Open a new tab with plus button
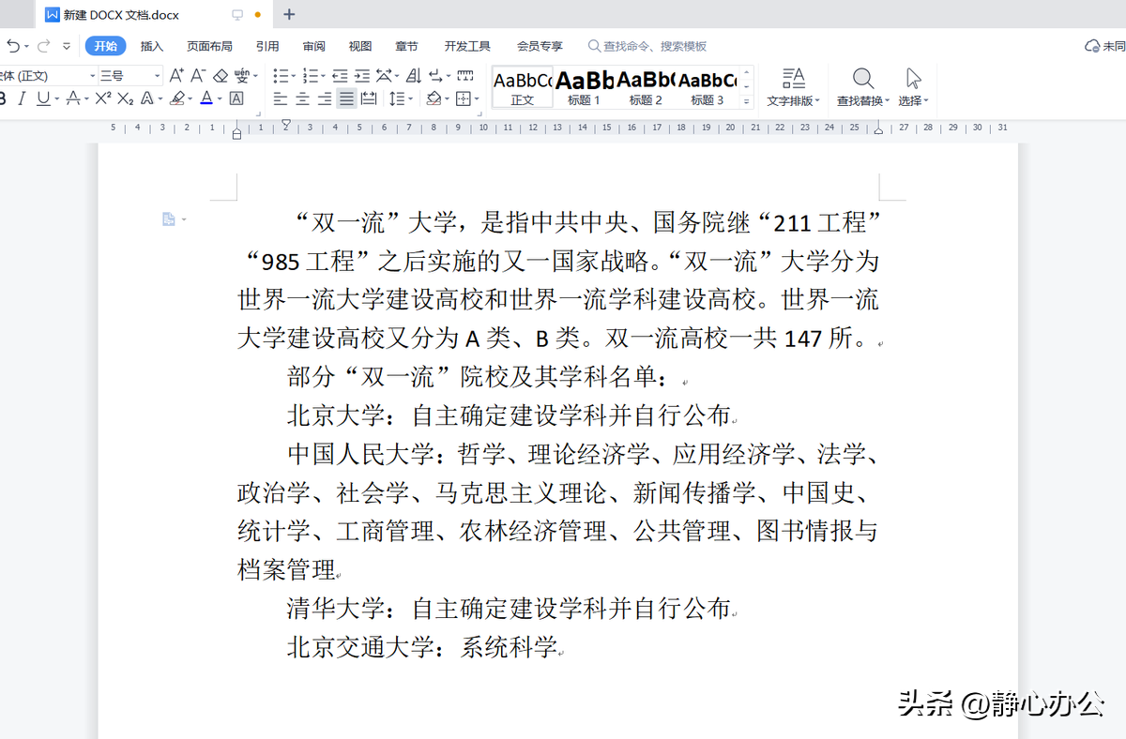The image size is (1126, 739). pyautogui.click(x=289, y=14)
